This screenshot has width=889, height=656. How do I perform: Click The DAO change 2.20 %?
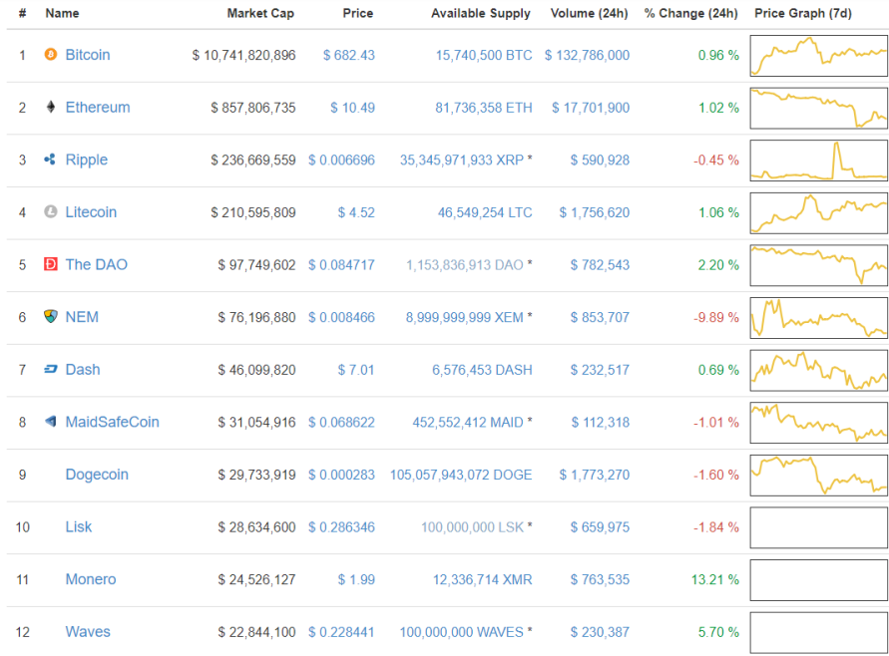(x=718, y=265)
